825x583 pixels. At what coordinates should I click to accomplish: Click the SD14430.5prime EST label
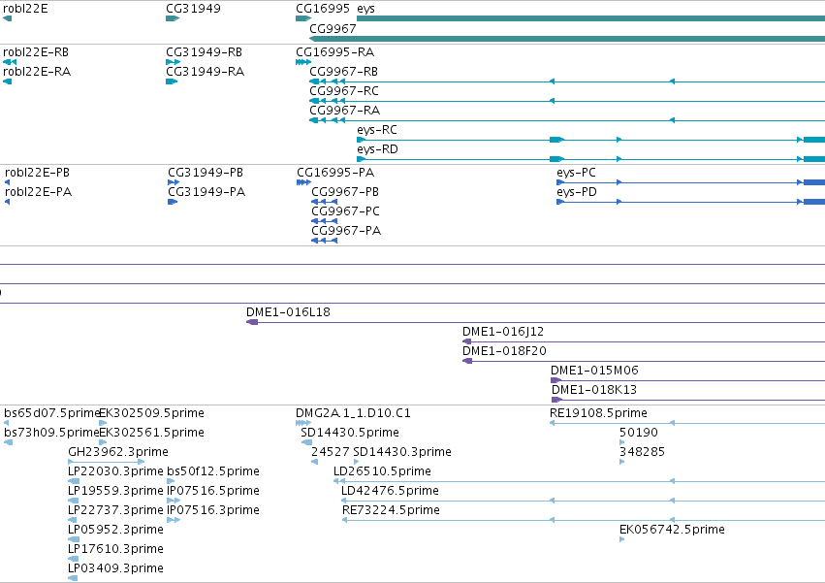(x=350, y=433)
